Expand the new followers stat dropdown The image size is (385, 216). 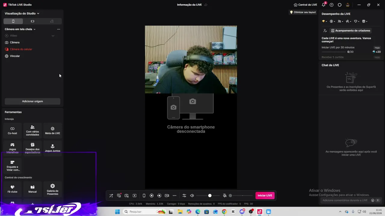click(x=349, y=21)
